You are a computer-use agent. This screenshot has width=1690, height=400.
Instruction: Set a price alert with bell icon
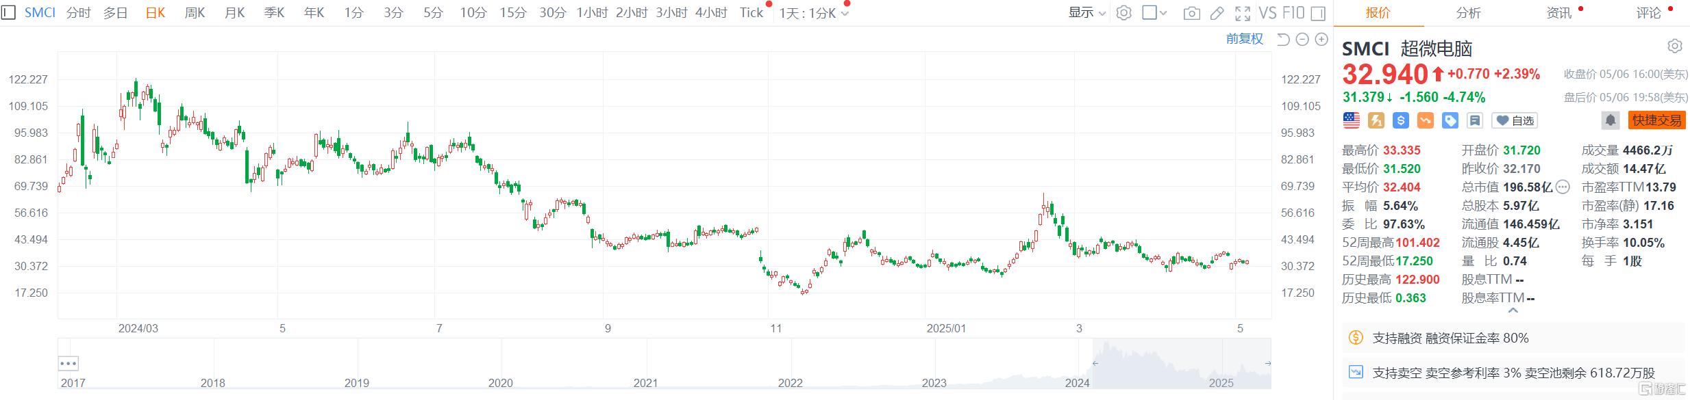point(1610,120)
